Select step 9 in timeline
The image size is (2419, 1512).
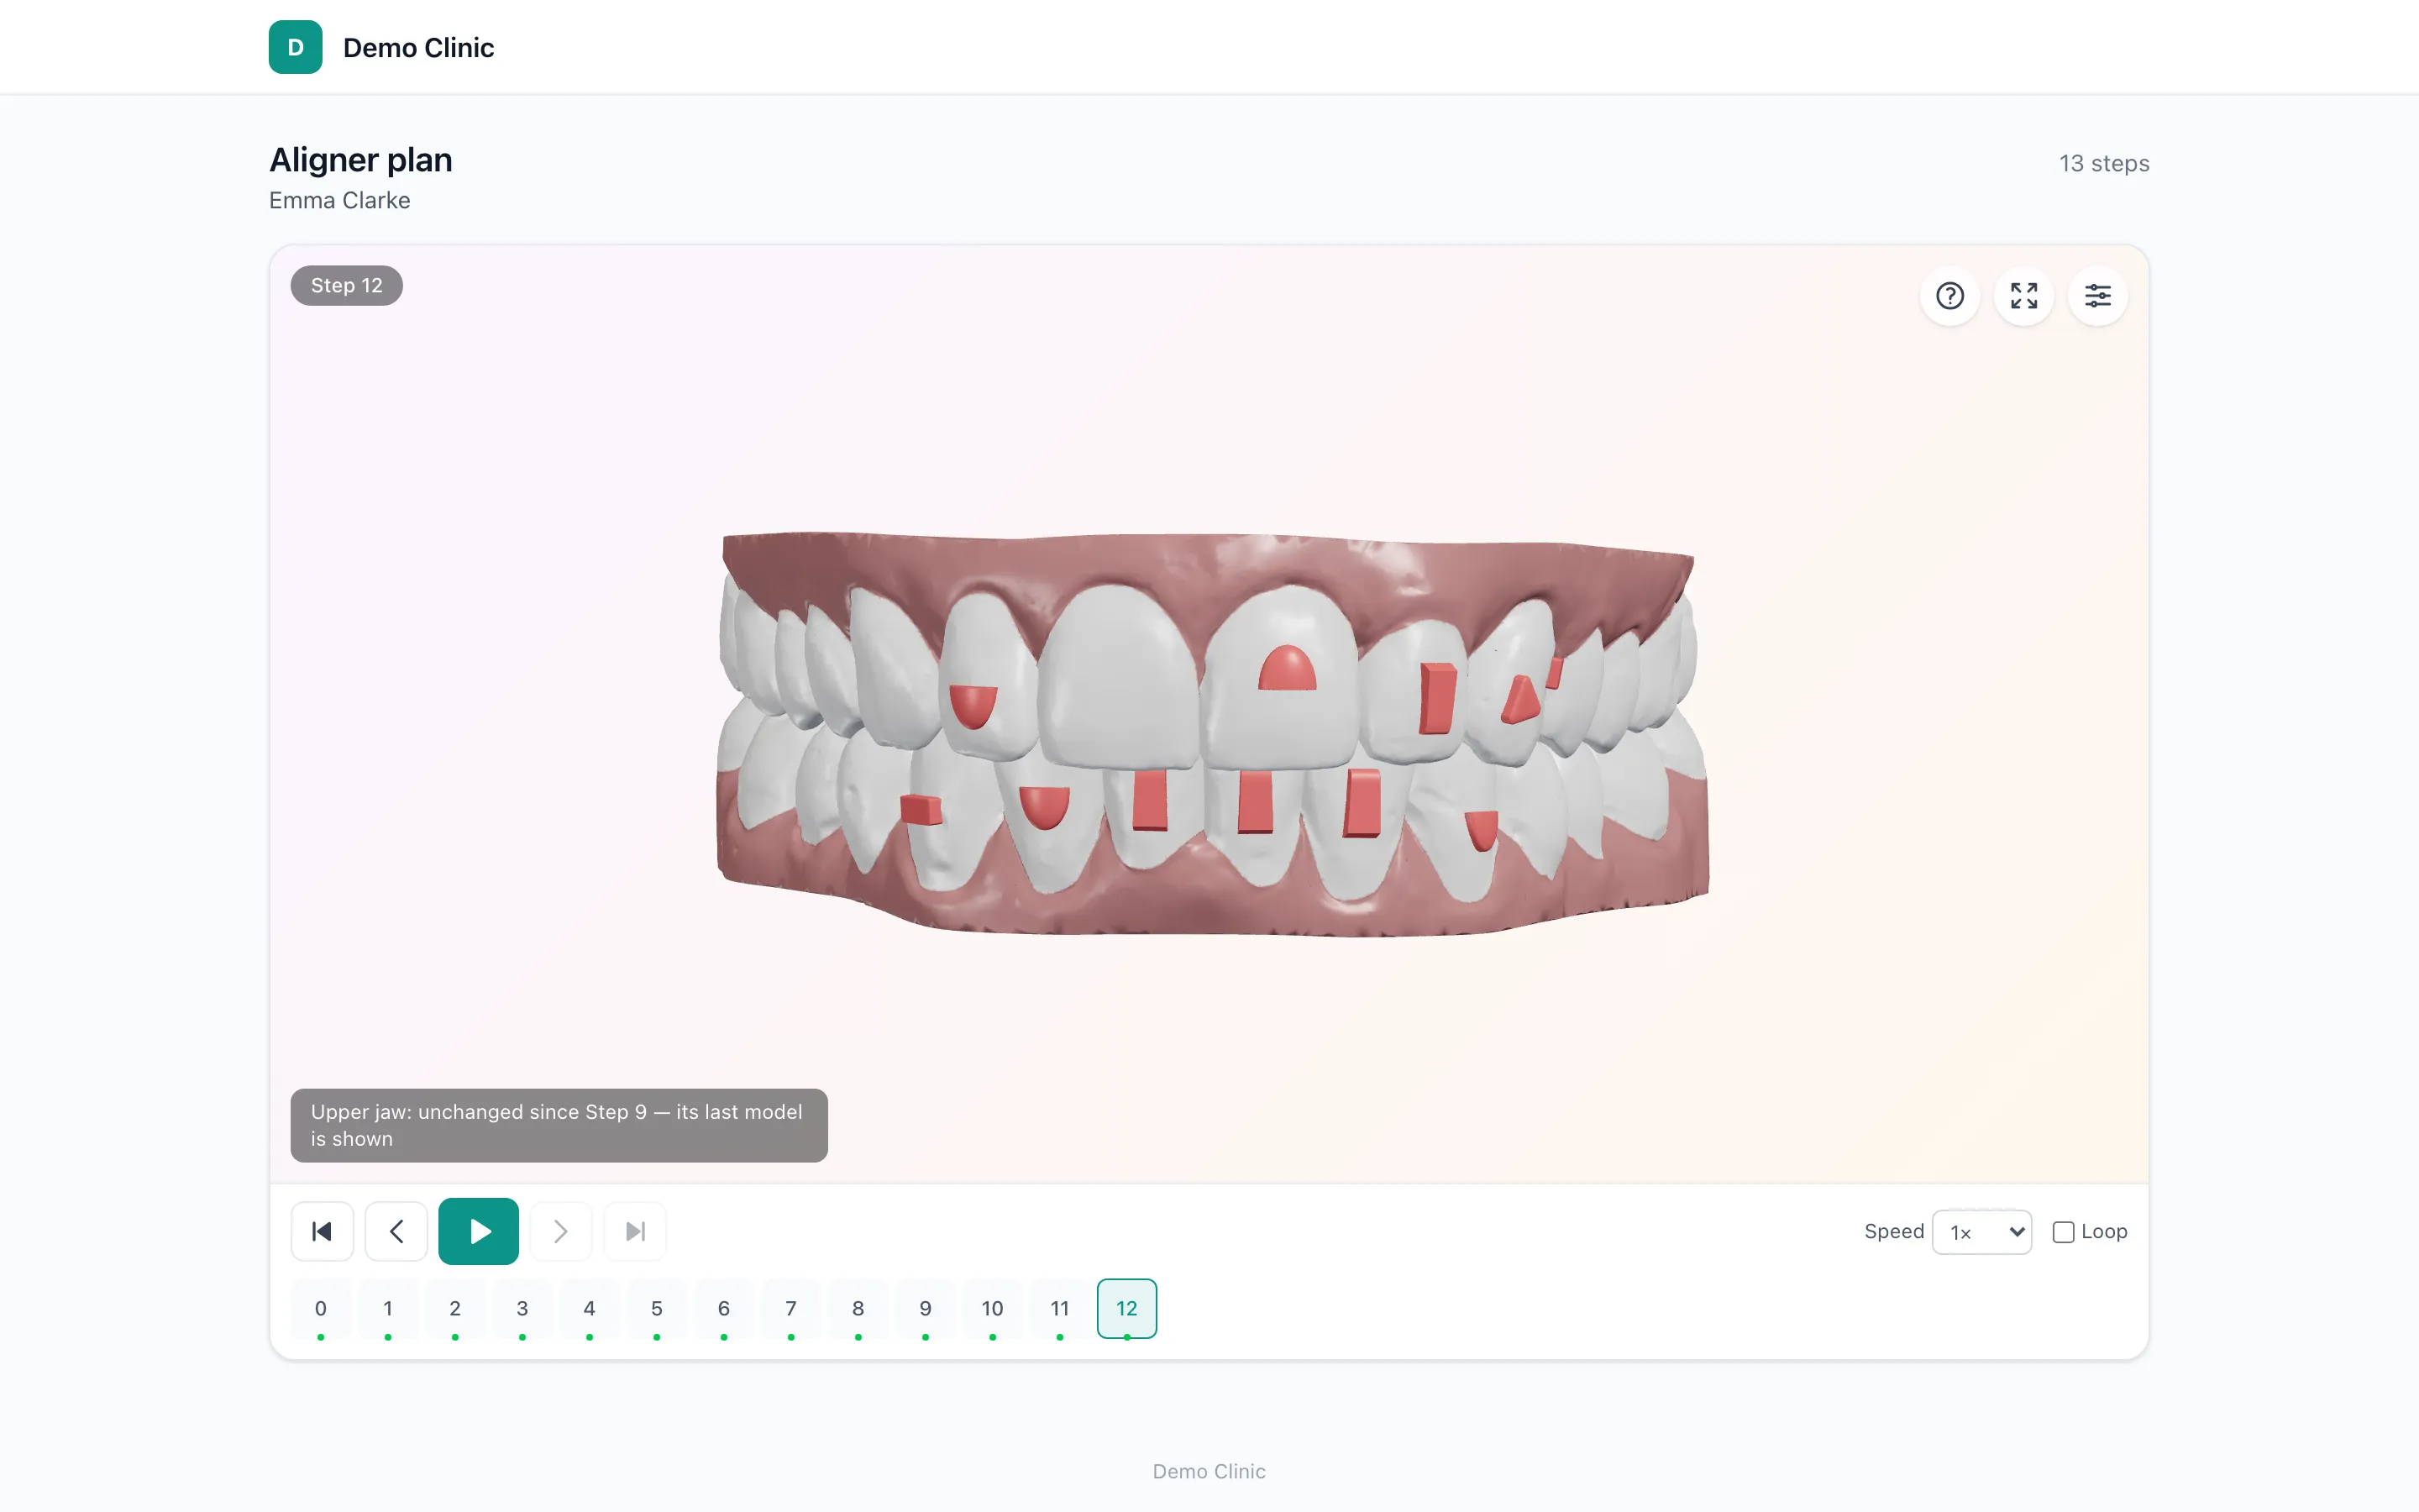[926, 1309]
